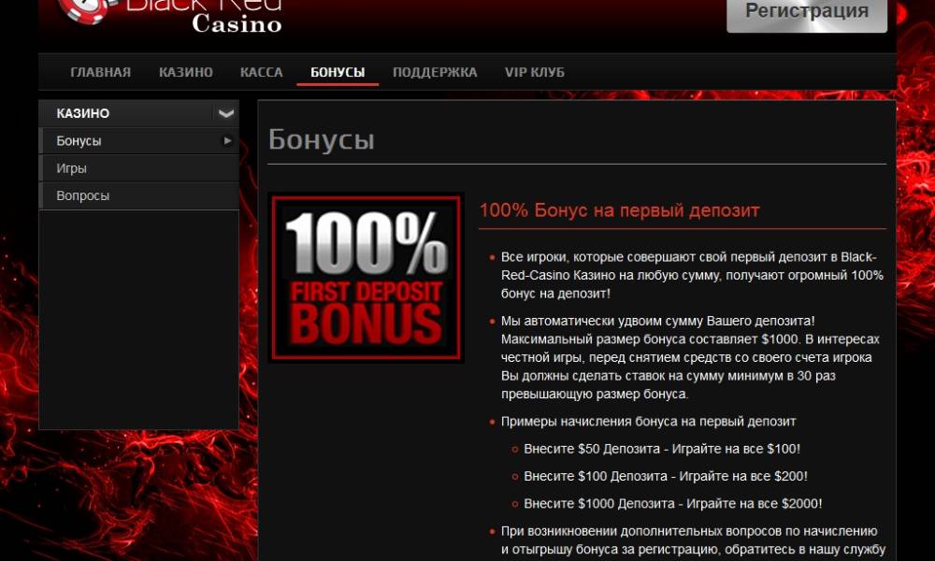Select Игры in the sidebar

tap(139, 168)
